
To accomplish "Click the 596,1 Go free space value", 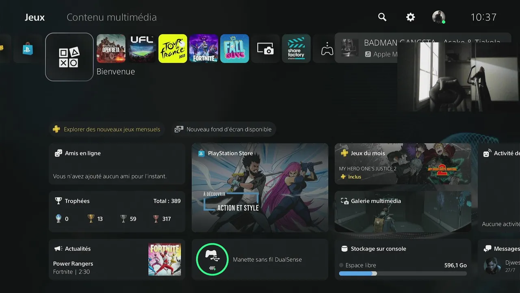I will click(455, 265).
